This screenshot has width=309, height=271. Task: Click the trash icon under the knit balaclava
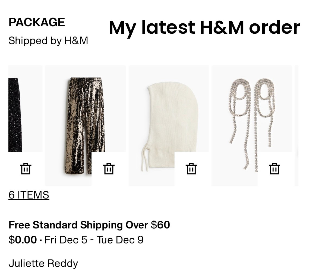coord(192,169)
